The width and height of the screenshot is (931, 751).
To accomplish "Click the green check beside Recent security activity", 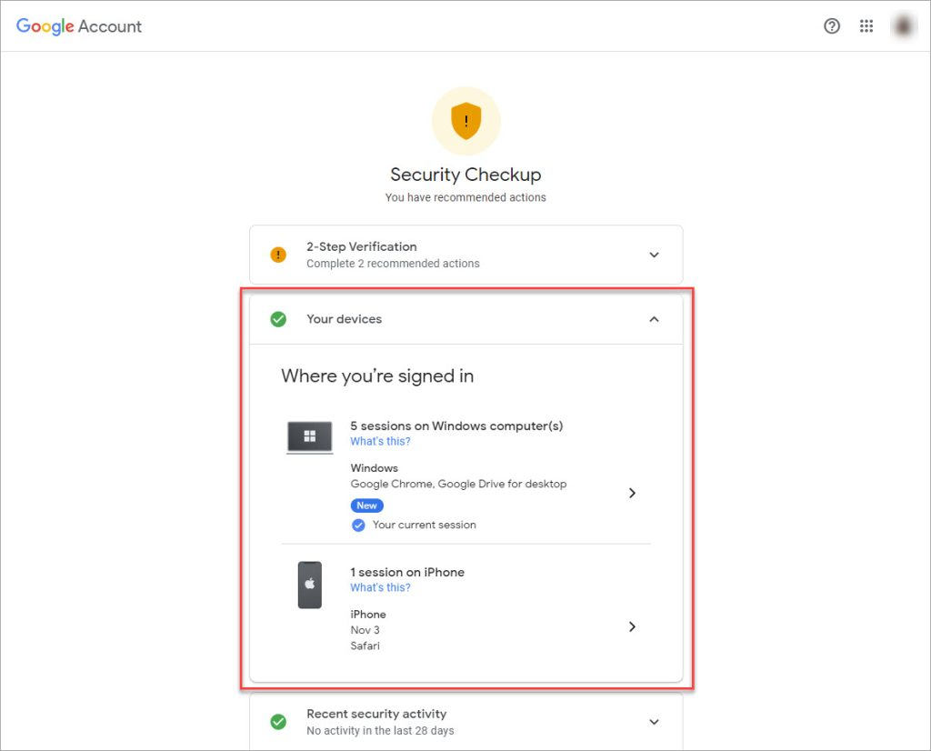I will (278, 722).
